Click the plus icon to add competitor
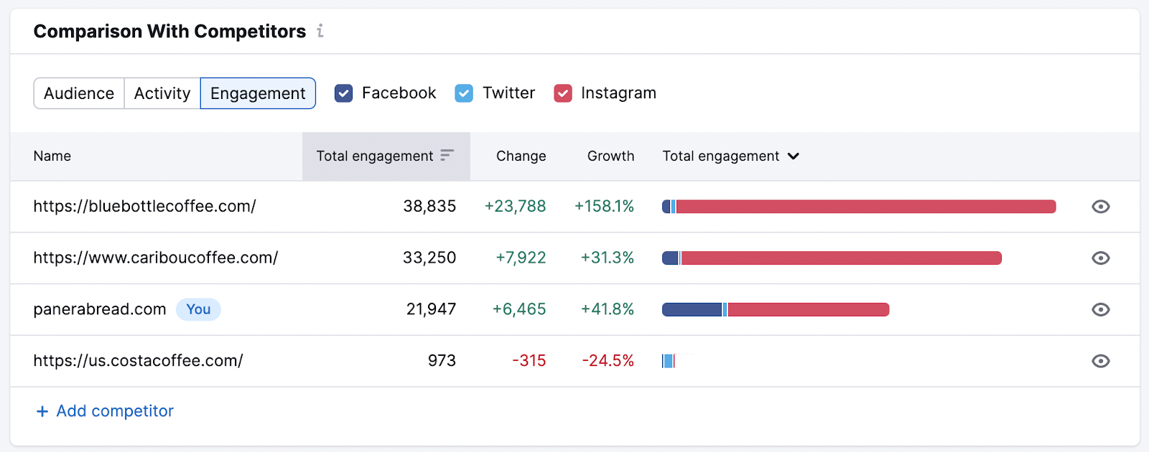This screenshot has width=1149, height=452. click(42, 411)
